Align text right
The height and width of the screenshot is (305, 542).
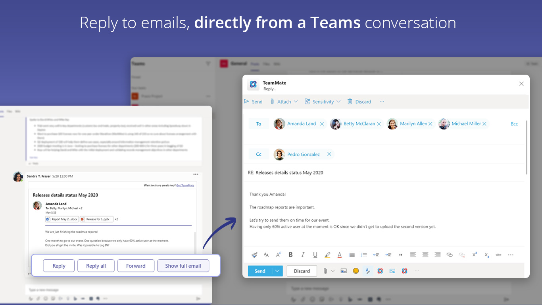[x=438, y=255]
